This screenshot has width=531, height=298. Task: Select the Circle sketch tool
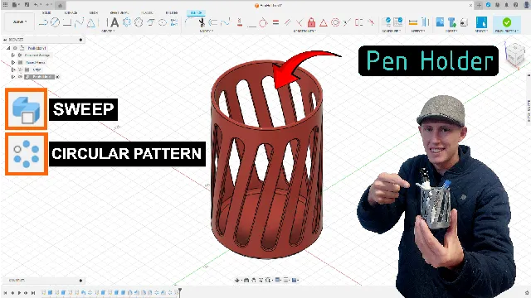click(55, 22)
